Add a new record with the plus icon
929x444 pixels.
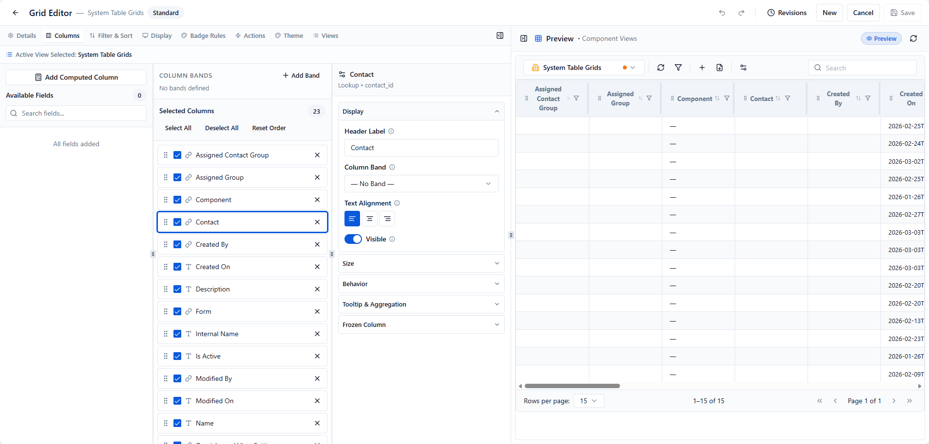tap(702, 68)
